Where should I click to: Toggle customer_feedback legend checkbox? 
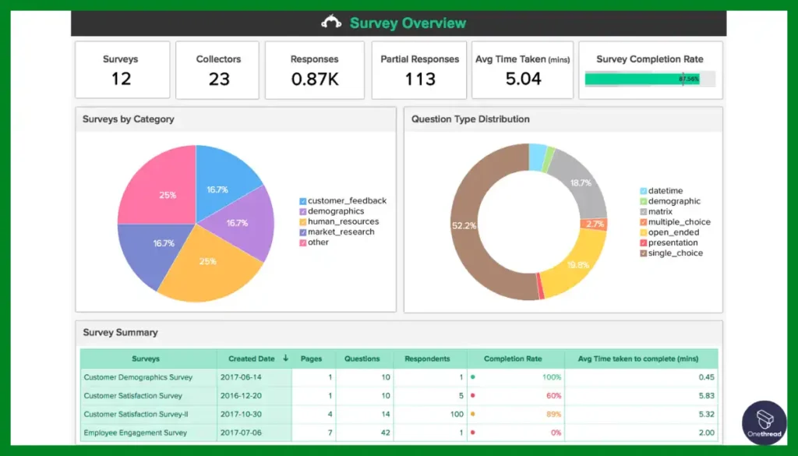click(x=303, y=201)
